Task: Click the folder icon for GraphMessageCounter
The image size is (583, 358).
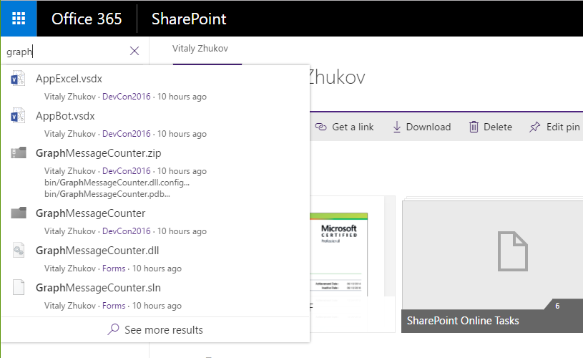Action: point(19,213)
